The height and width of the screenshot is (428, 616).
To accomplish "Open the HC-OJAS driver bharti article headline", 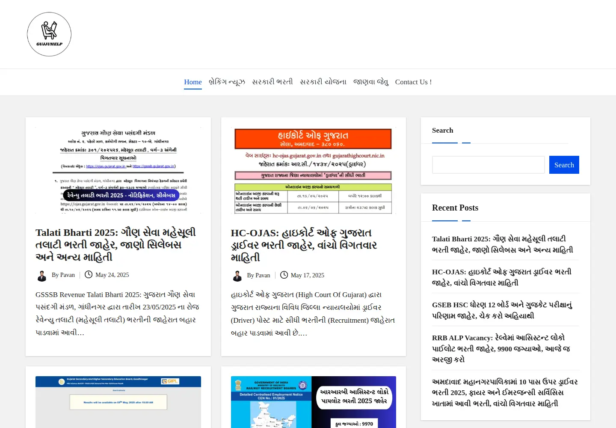I will coord(304,245).
